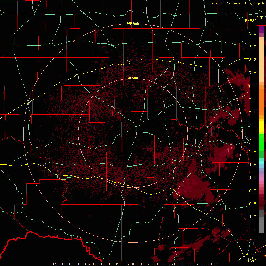
Task: Click the 7.4 value on the scale
Action: click(253, 73)
